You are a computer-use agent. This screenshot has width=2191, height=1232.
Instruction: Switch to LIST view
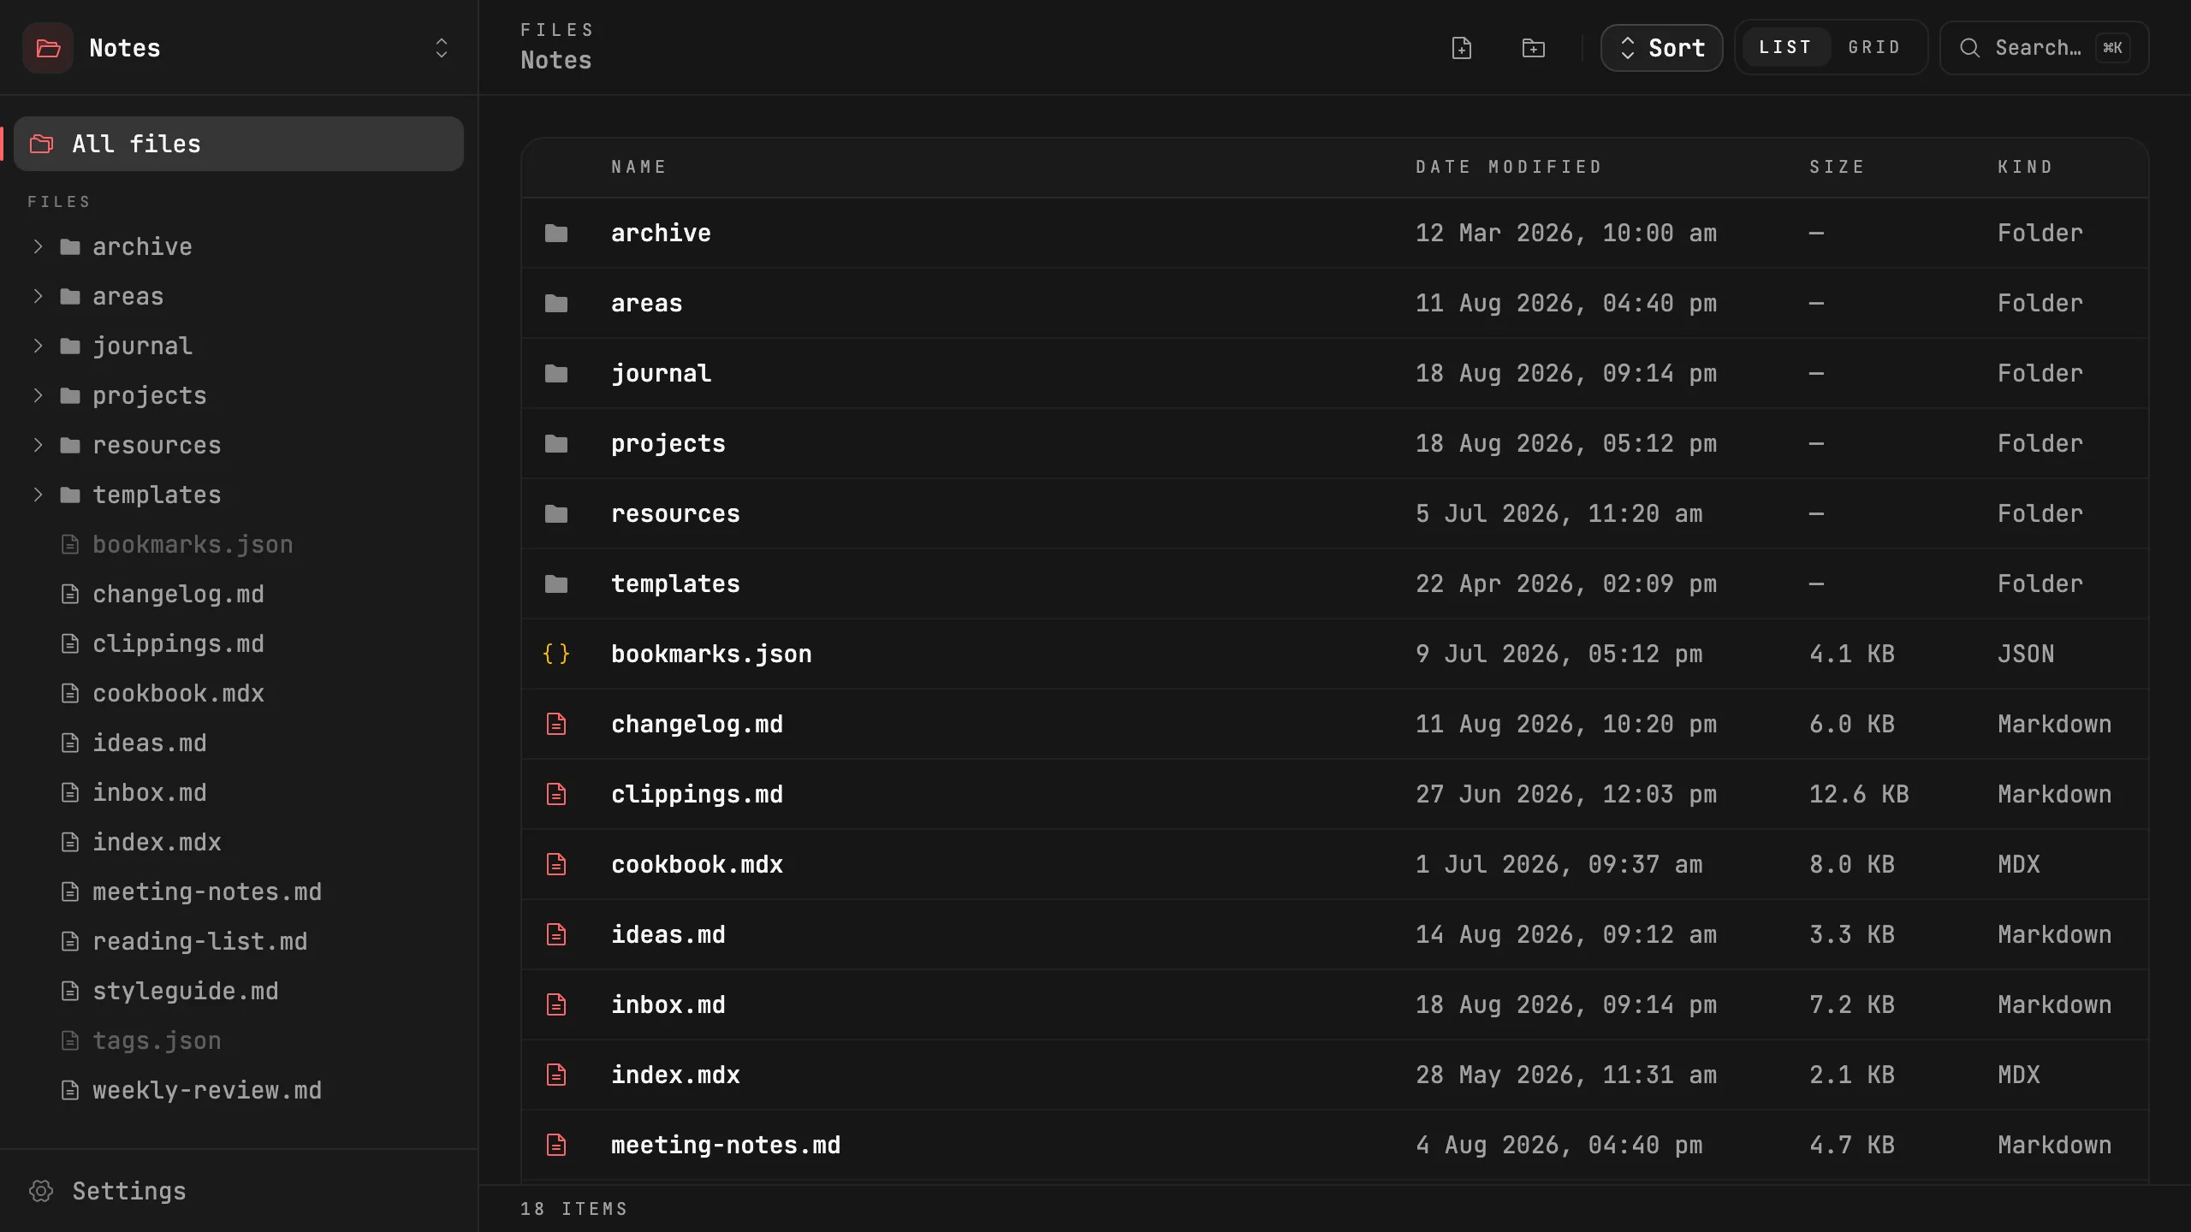(1785, 47)
